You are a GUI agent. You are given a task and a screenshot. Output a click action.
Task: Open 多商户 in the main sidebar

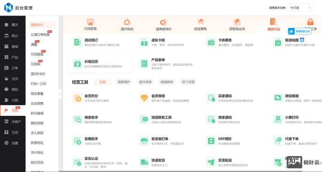[13, 122]
